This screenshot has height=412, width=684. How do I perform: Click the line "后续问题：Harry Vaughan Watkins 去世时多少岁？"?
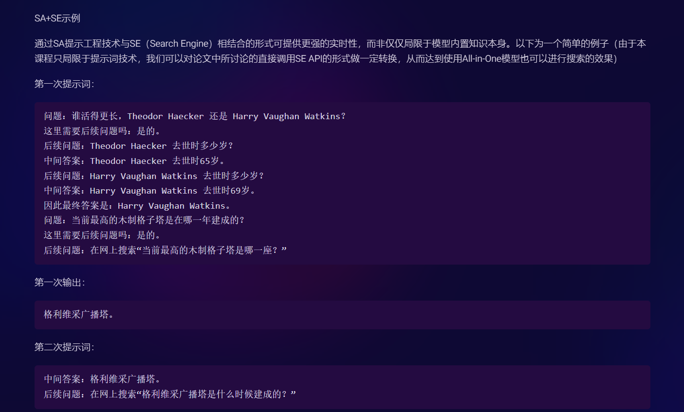tap(154, 176)
